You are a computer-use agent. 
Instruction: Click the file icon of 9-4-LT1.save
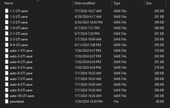point(7,45)
